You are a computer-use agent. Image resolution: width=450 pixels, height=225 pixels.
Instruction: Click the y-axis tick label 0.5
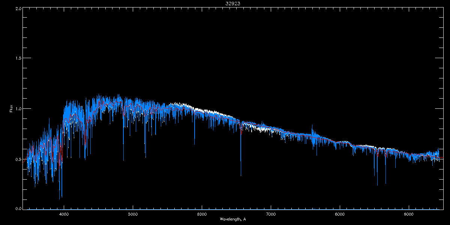point(18,159)
